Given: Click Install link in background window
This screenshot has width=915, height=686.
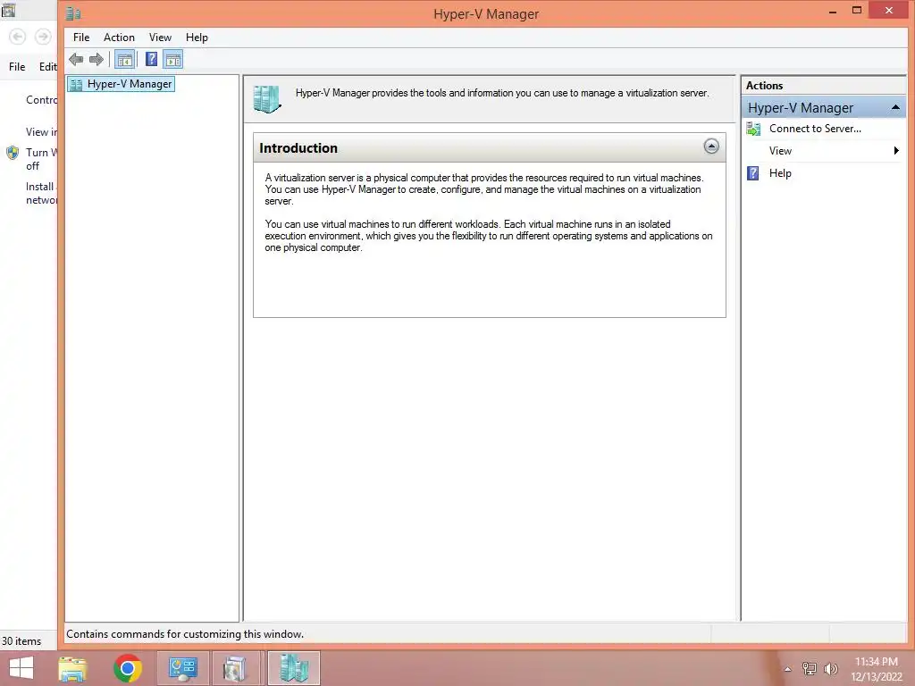Looking at the screenshot, I should (x=41, y=193).
